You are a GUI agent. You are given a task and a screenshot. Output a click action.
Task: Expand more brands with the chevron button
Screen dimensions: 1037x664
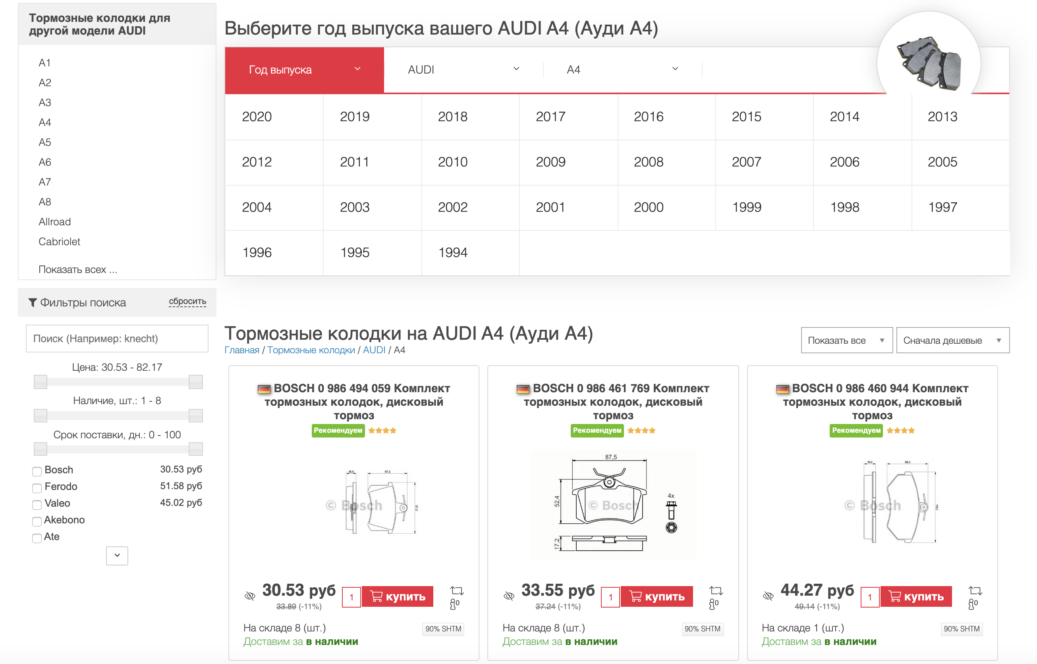[x=117, y=556]
